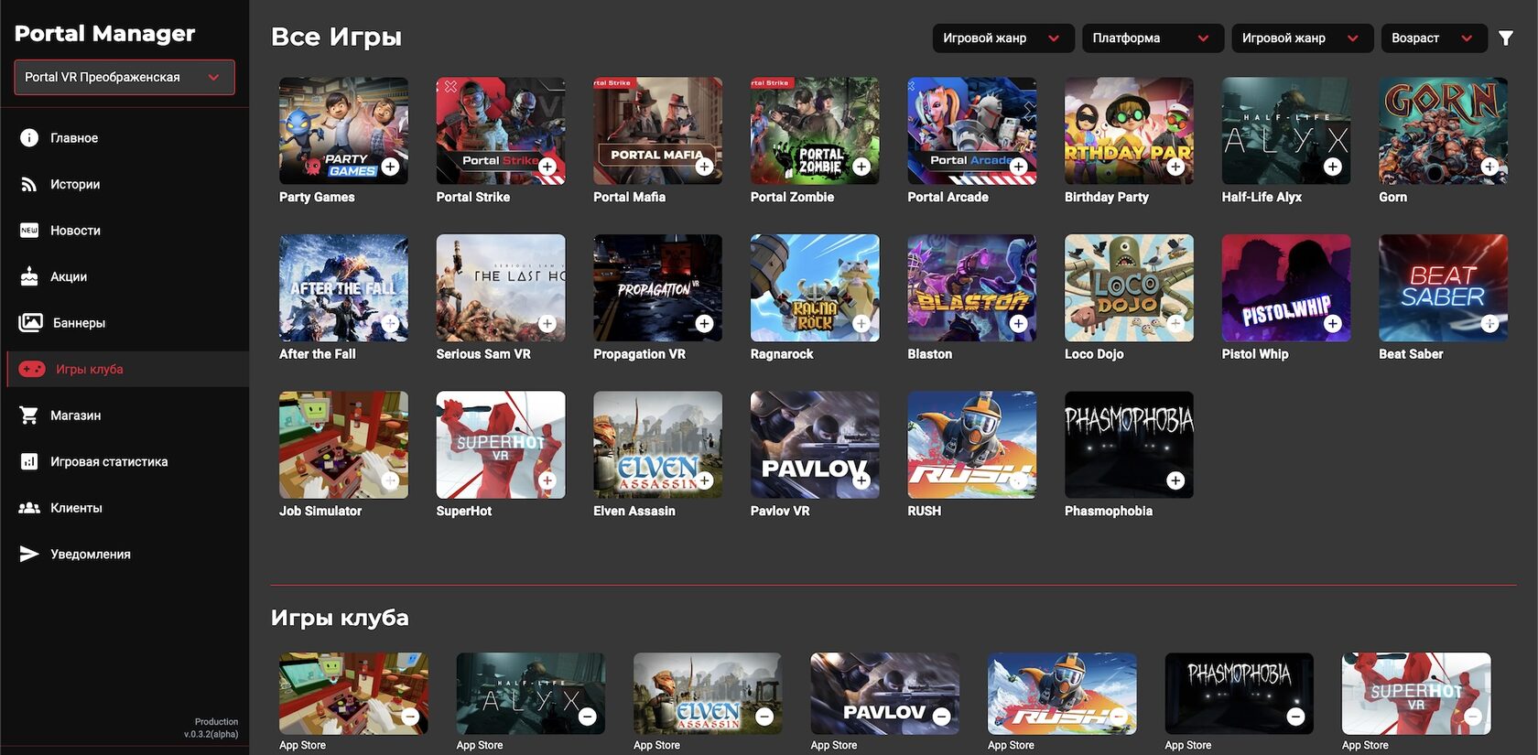
Task: Click App Store label under club's Alyx
Action: pos(480,745)
